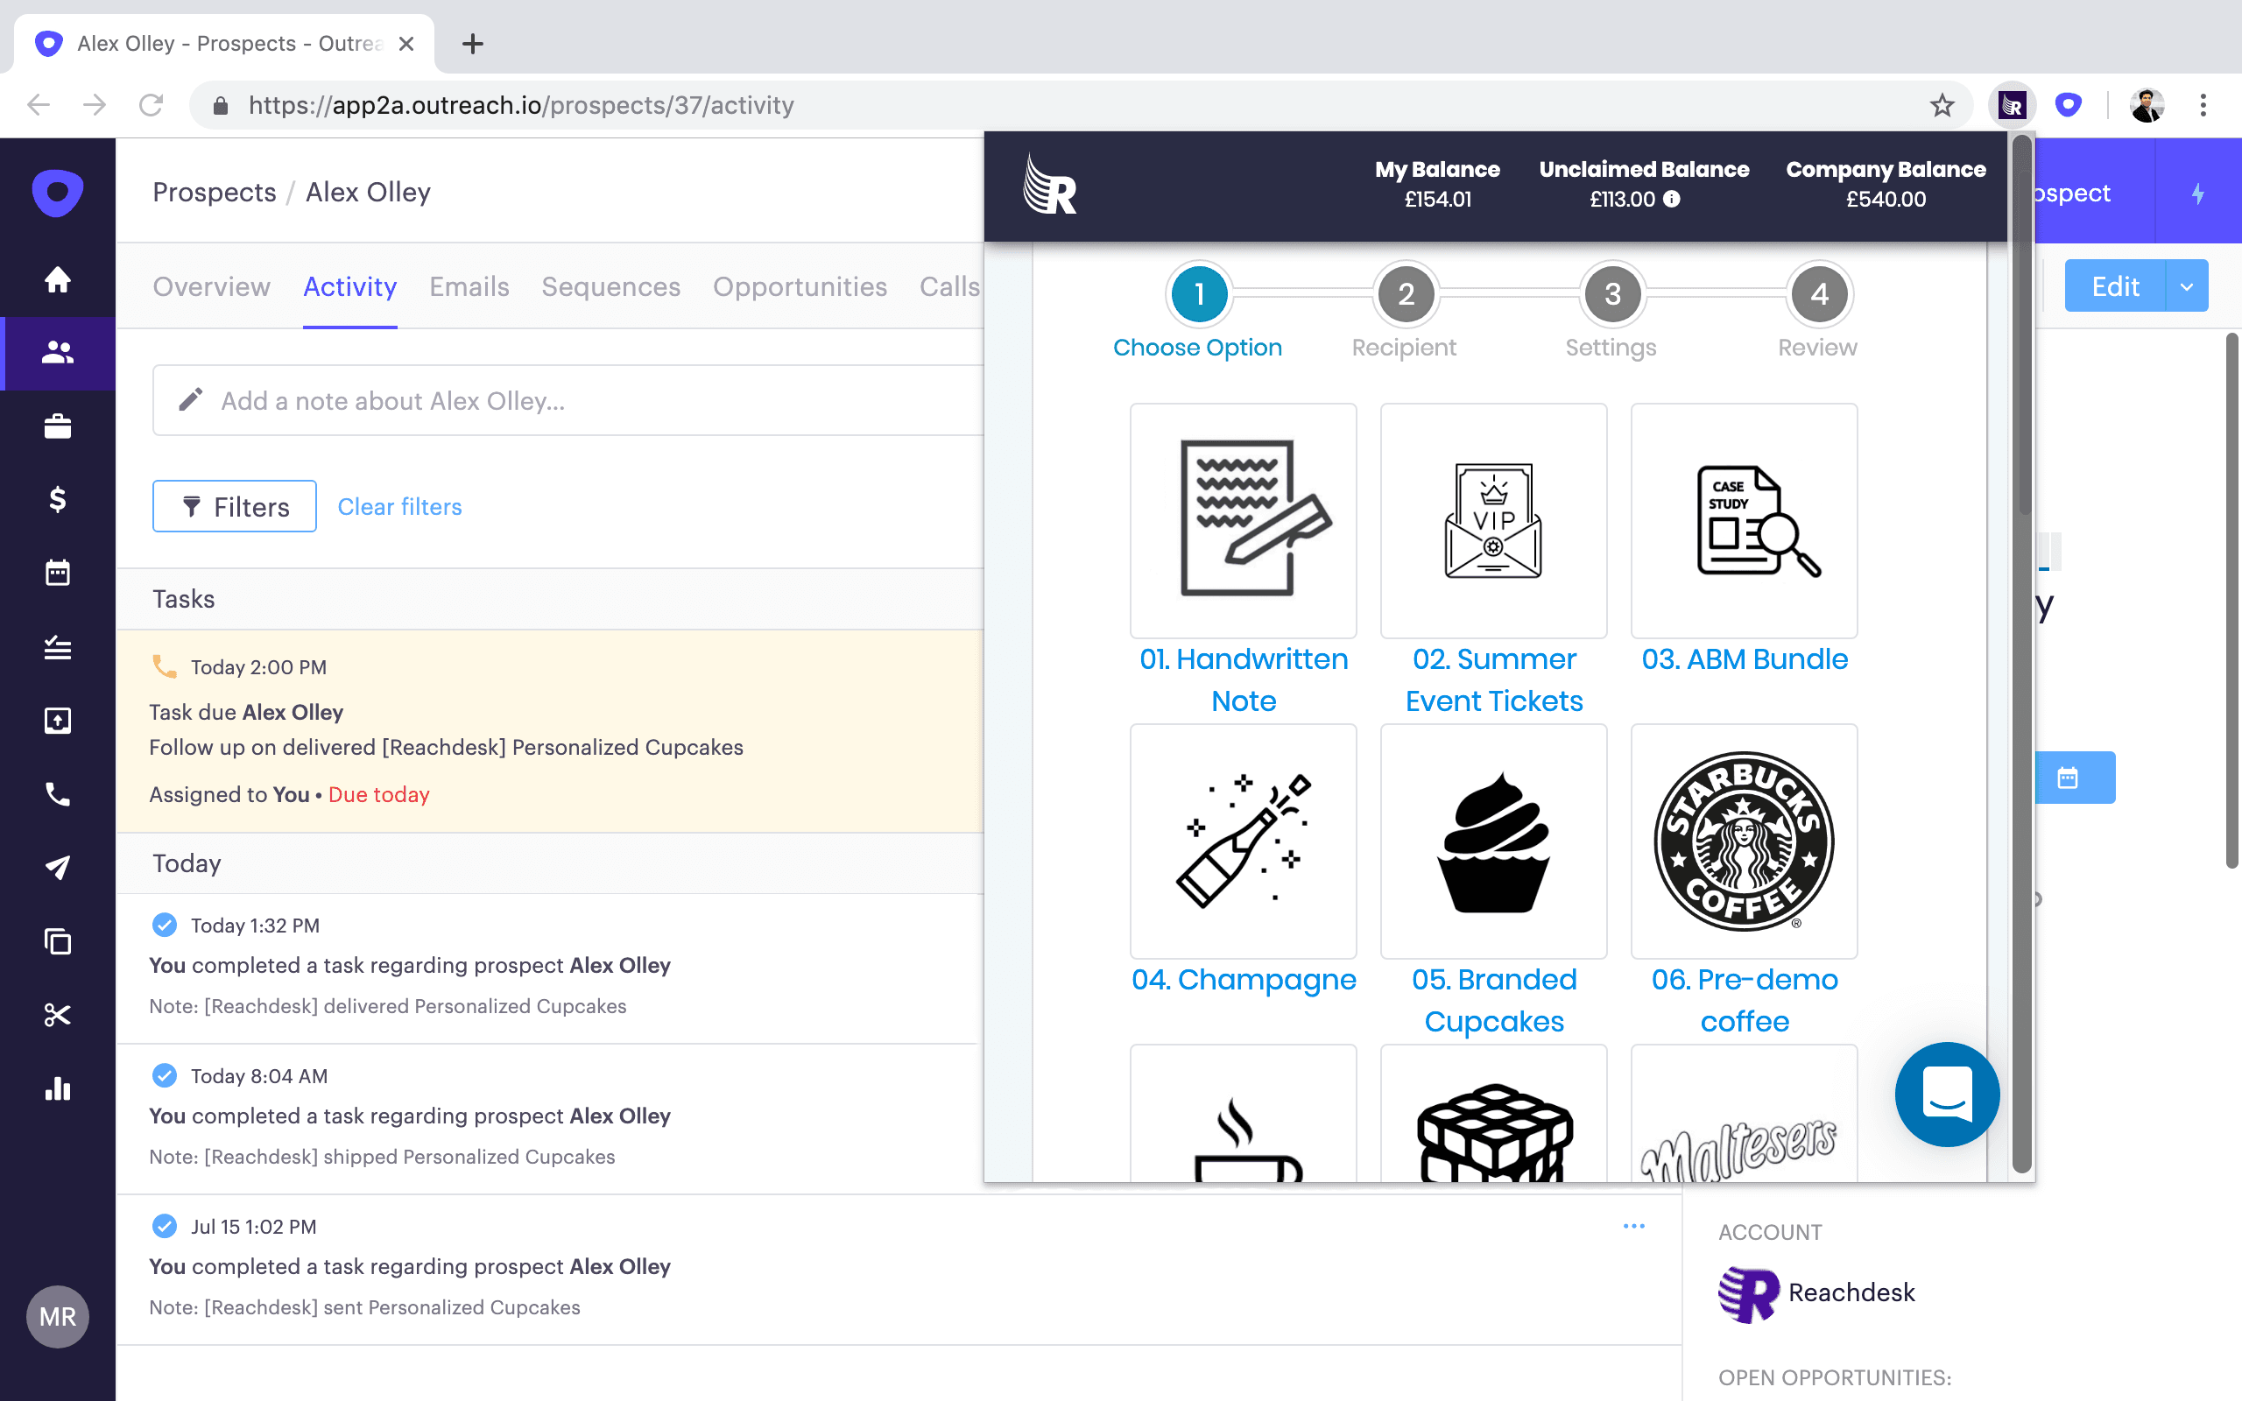The height and width of the screenshot is (1401, 2242).
Task: Open the Filters dropdown
Action: coord(235,506)
